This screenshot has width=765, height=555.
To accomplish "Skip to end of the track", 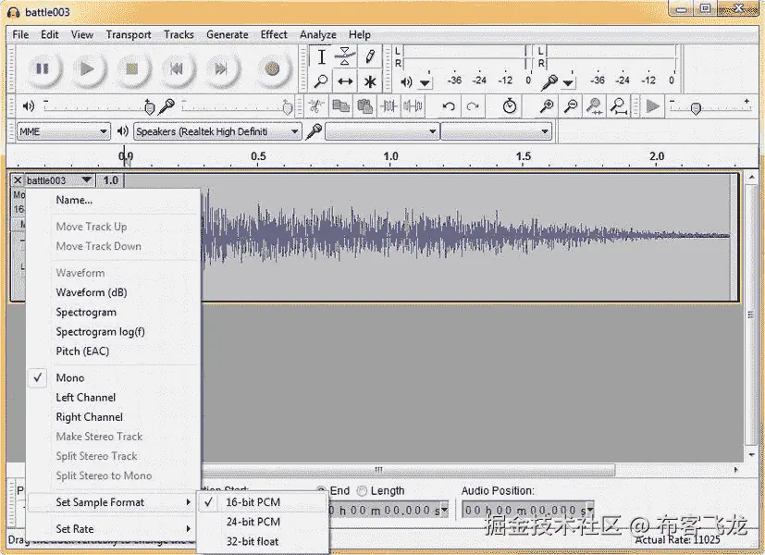I will pos(221,68).
